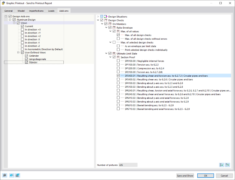Toggle the Design Situations checkbox
Image resolution: width=235 pixels, height=180 pixels.
coord(102,17)
